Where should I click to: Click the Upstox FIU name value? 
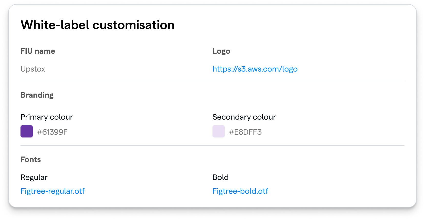point(33,69)
